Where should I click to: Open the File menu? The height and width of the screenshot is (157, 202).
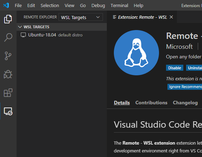[x=18, y=6]
